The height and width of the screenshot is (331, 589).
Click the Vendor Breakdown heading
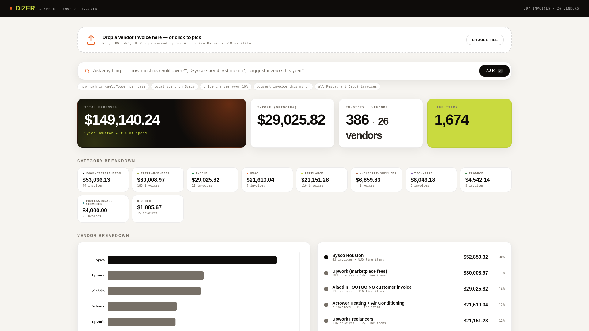click(103, 236)
